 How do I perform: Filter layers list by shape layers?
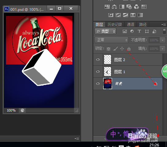(147, 31)
